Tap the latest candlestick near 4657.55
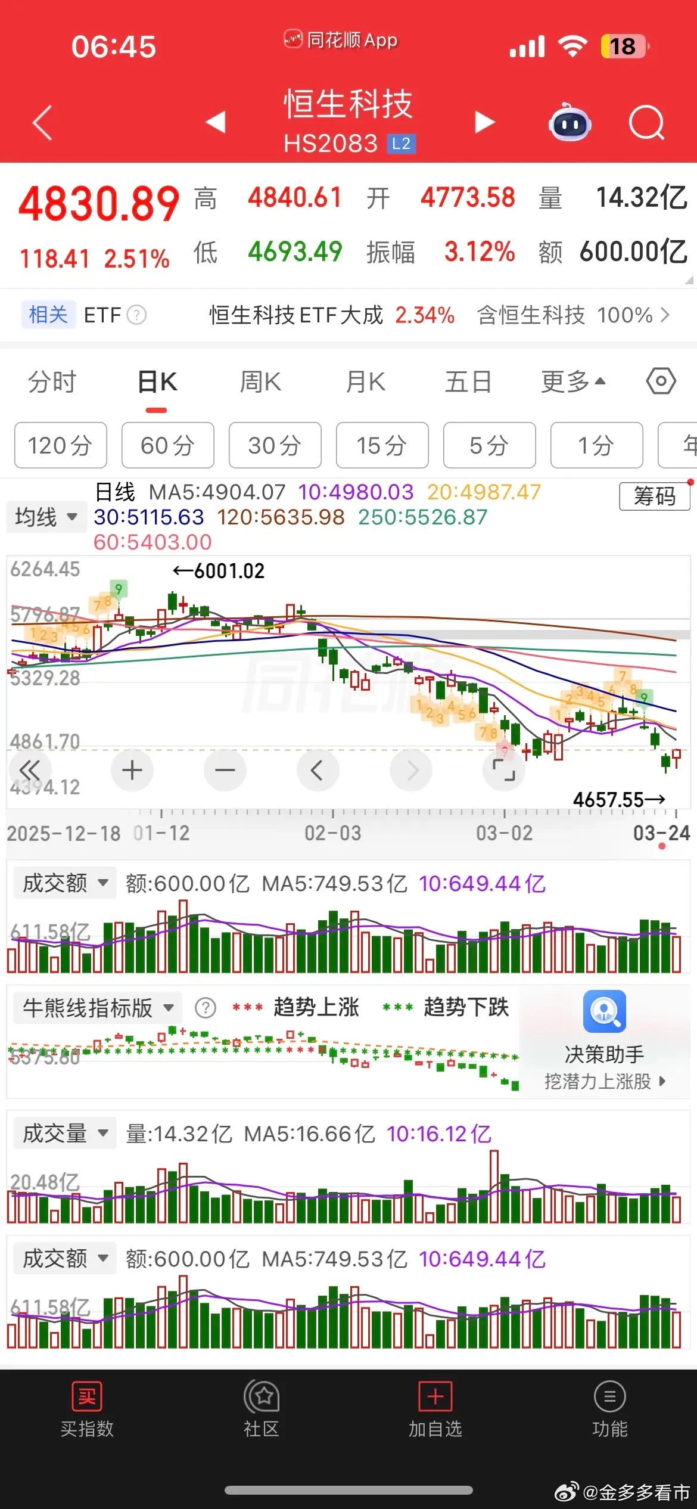Screen dimensions: 697x1509 pyautogui.click(x=676, y=757)
